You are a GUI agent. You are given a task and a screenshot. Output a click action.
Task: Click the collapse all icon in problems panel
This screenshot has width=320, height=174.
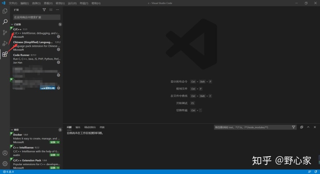(x=301, y=127)
